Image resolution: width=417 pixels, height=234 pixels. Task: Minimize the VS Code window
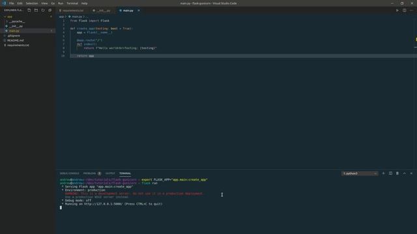coord(392,3)
